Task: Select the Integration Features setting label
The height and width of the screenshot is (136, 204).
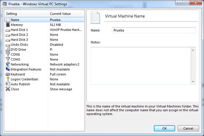Action: tap(26, 69)
